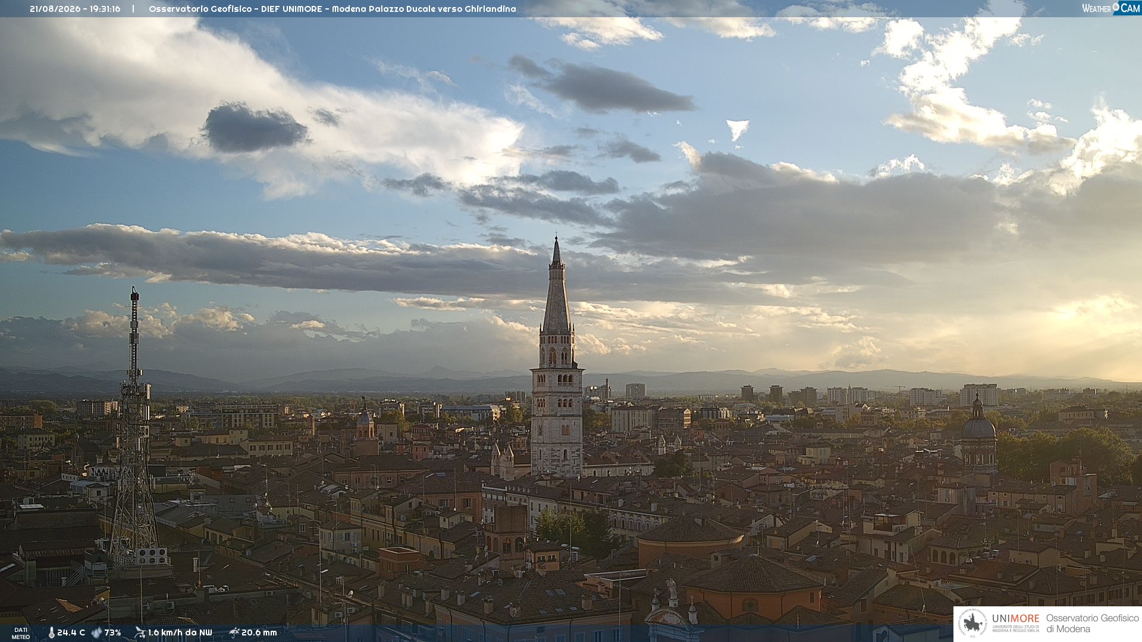Click the 24.4 C temperature reading

pos(71,632)
